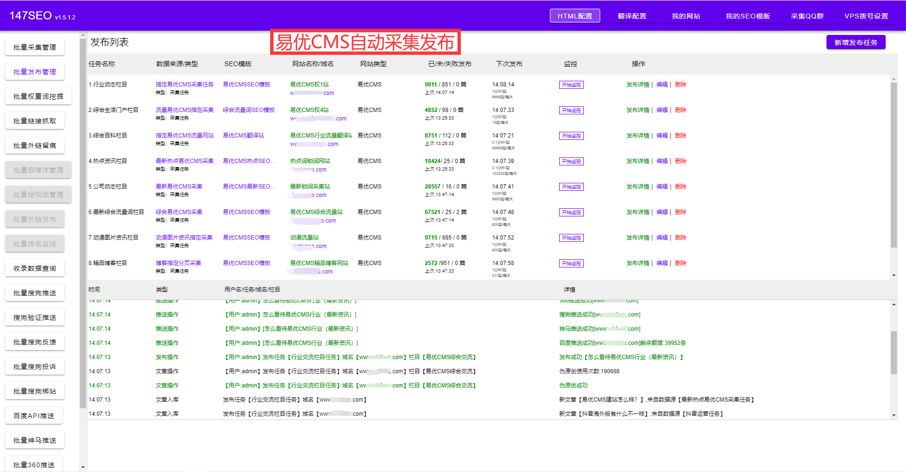Click log panel scrollbar down arrow
The image size is (906, 472).
(x=894, y=415)
